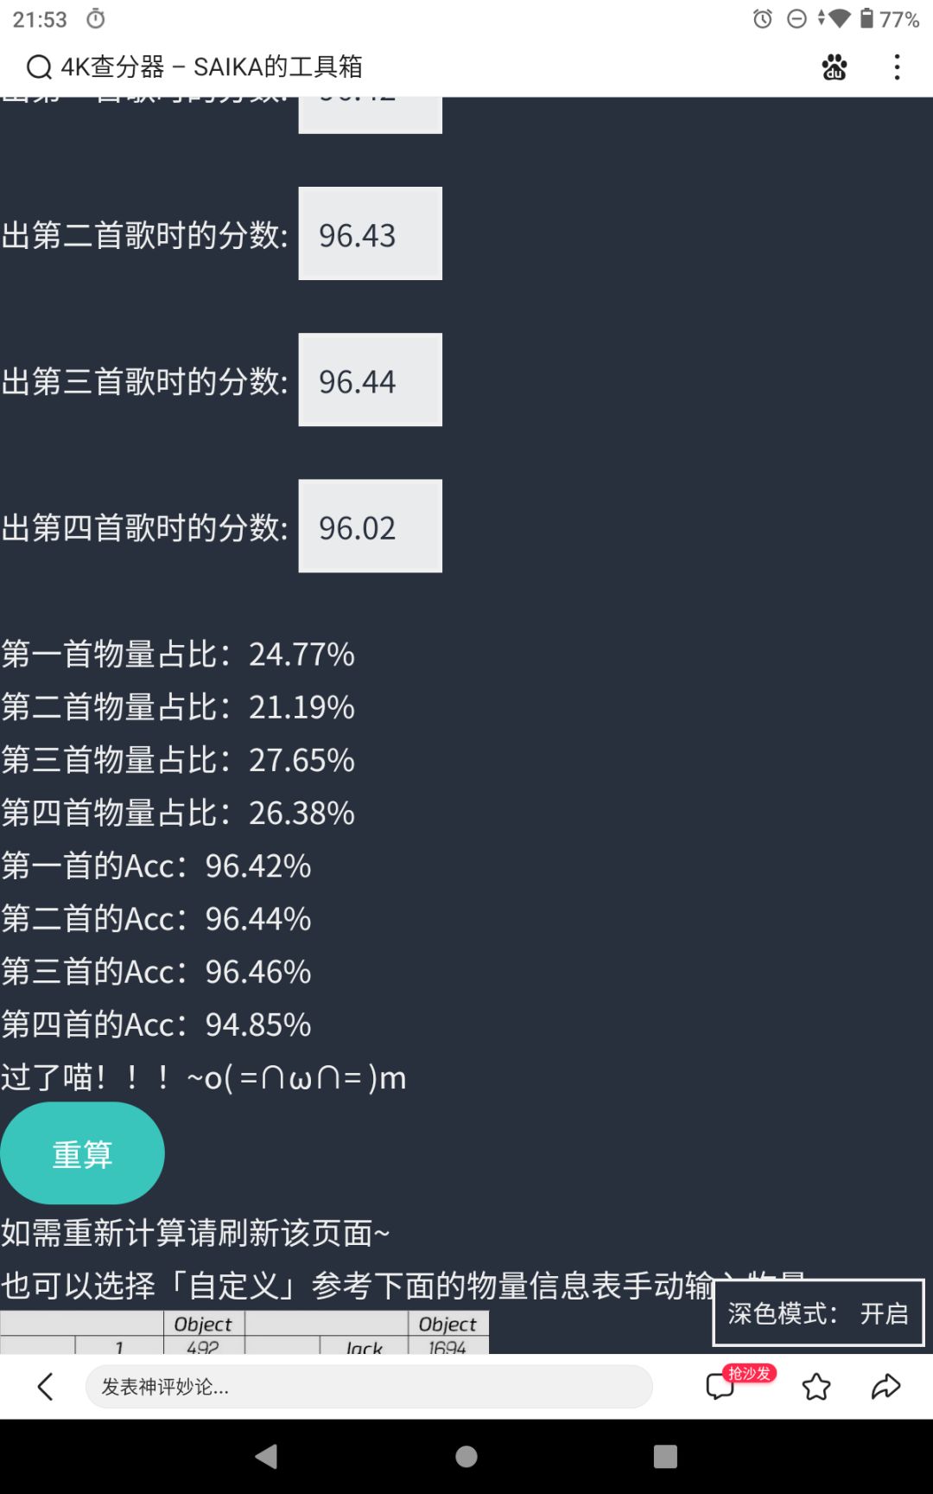Tap Android home circle button
Viewport: 933px width, 1494px height.
tap(466, 1457)
